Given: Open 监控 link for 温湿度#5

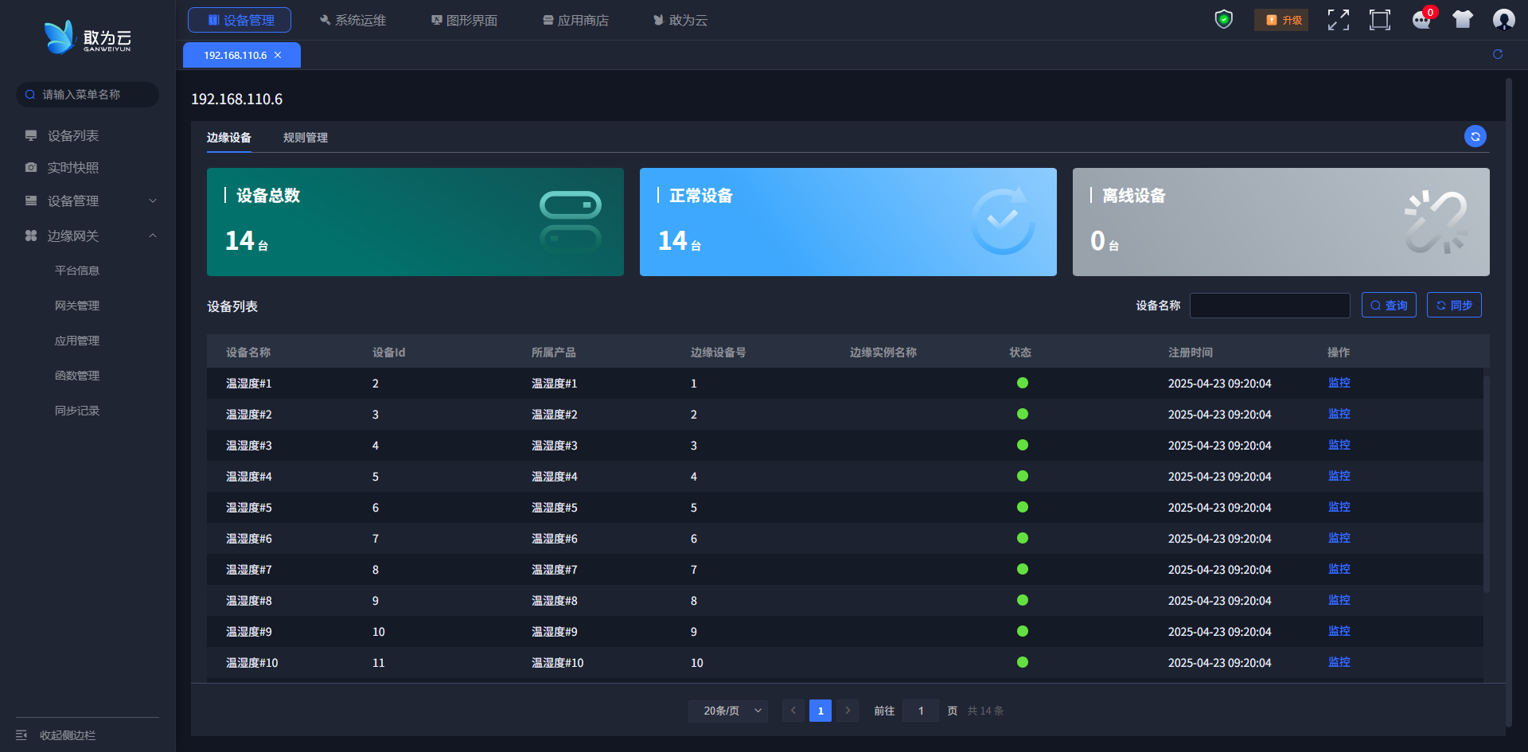Looking at the screenshot, I should [x=1339, y=507].
